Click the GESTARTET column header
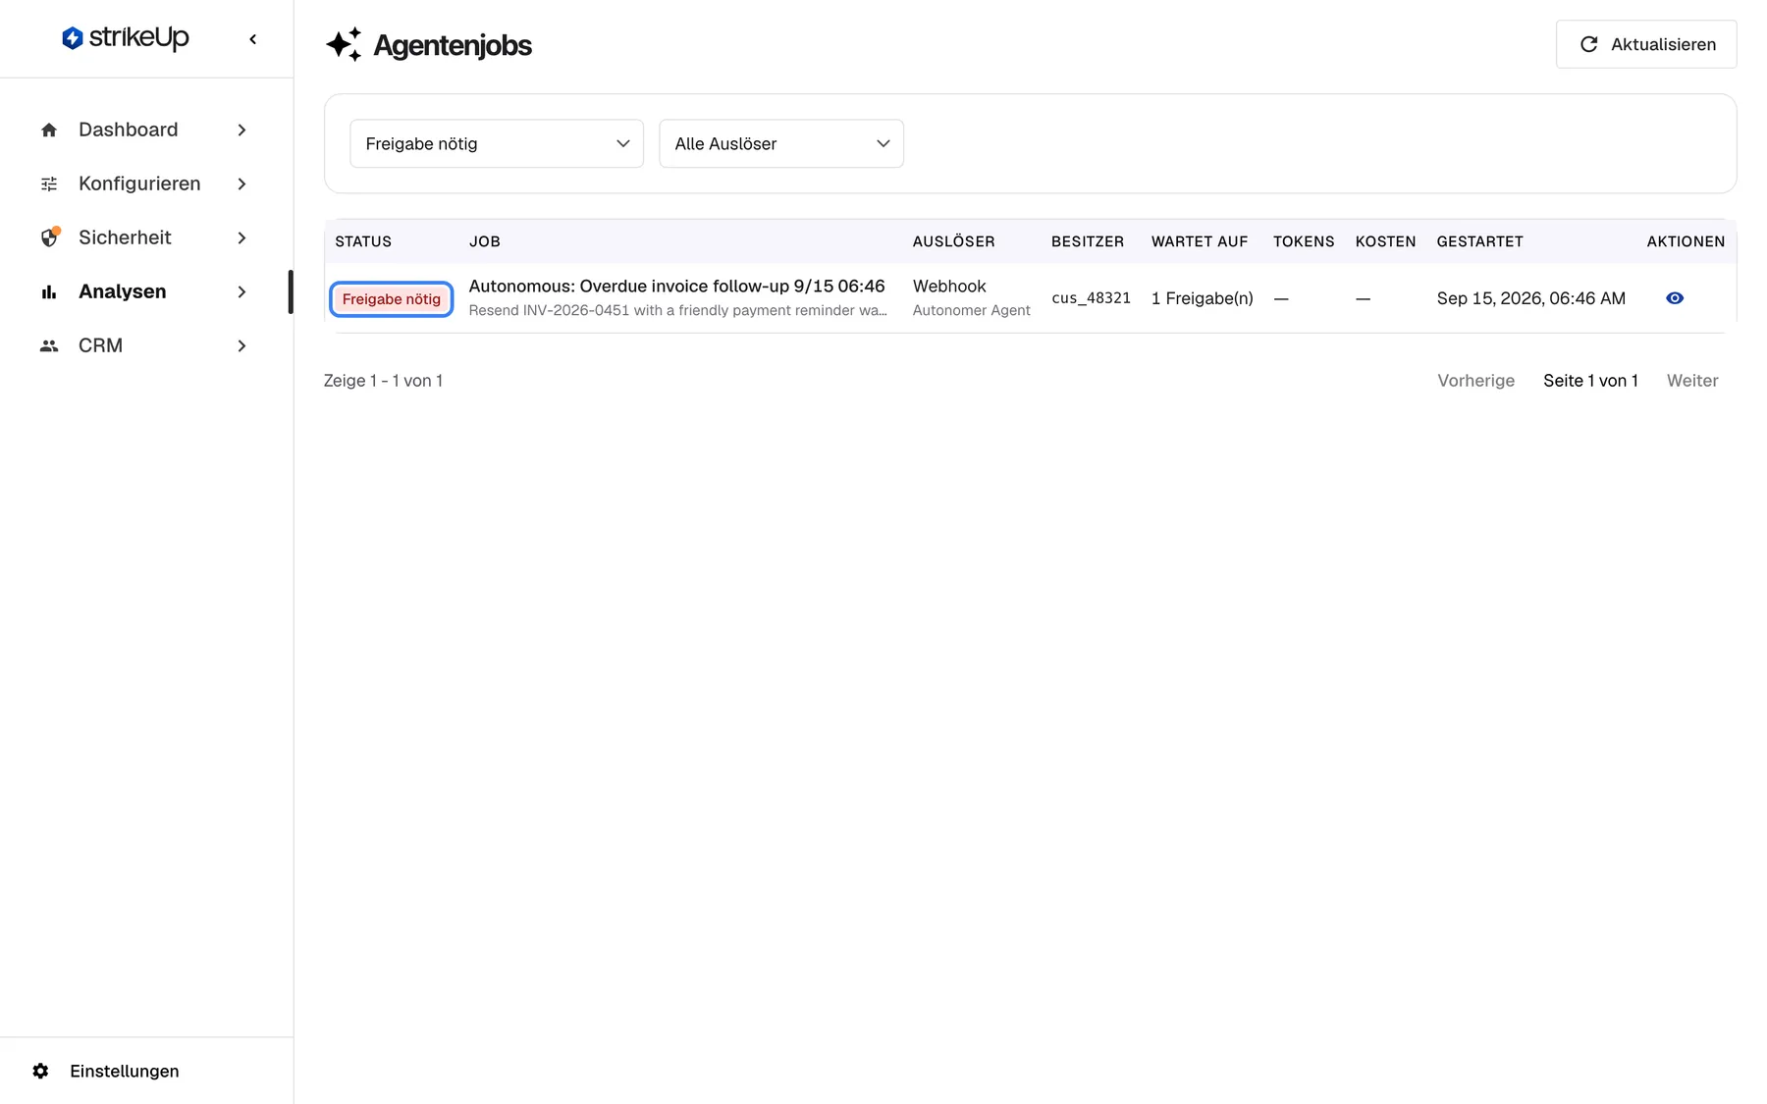The image size is (1767, 1104). tap(1479, 241)
